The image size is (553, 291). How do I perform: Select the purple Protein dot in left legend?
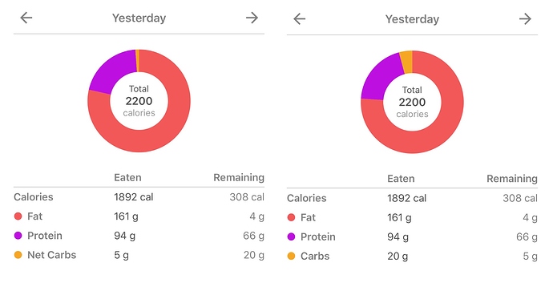point(18,236)
